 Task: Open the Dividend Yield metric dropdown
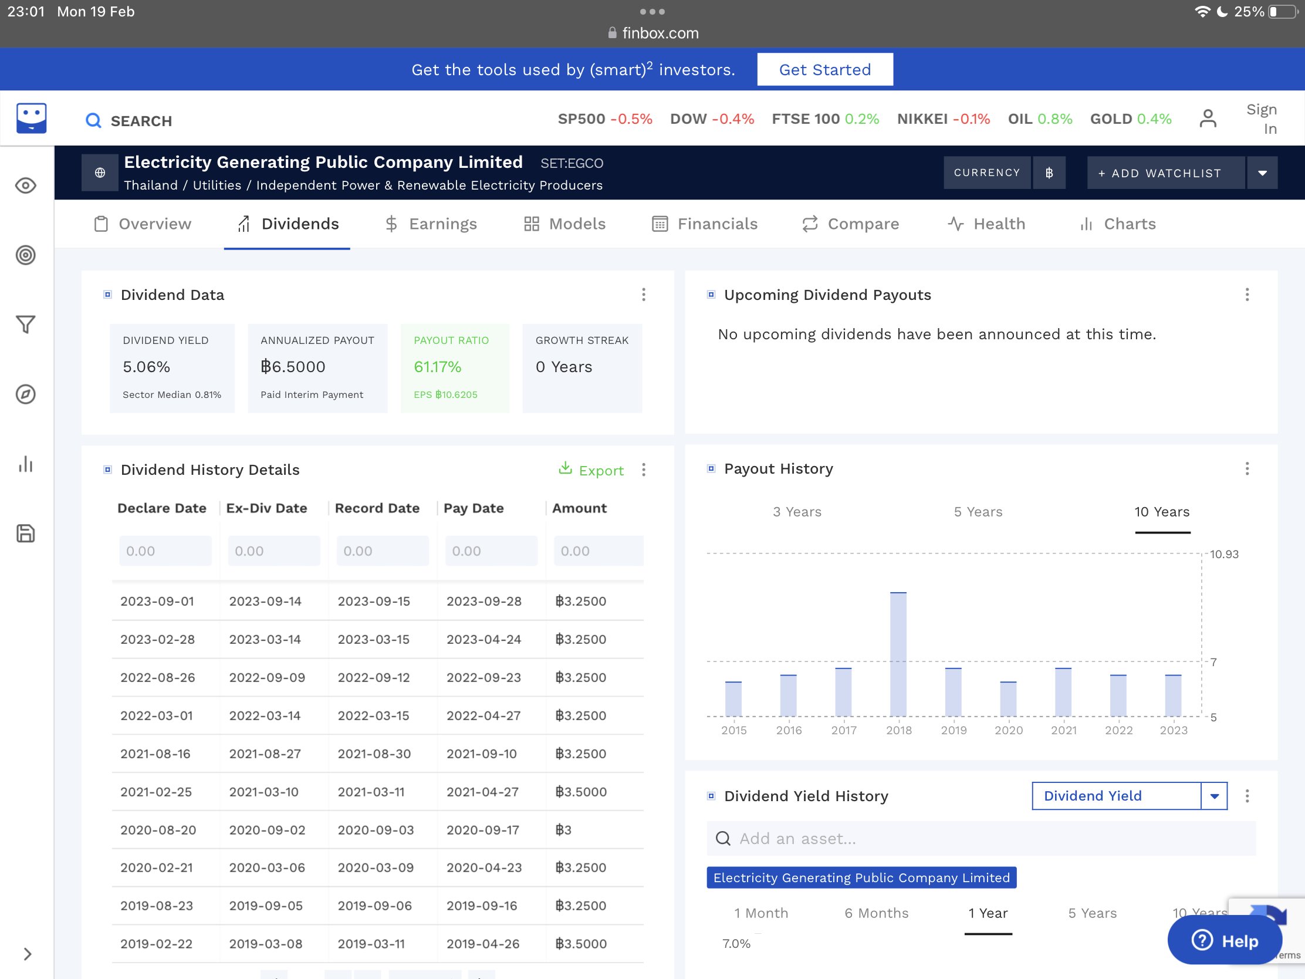(x=1129, y=796)
